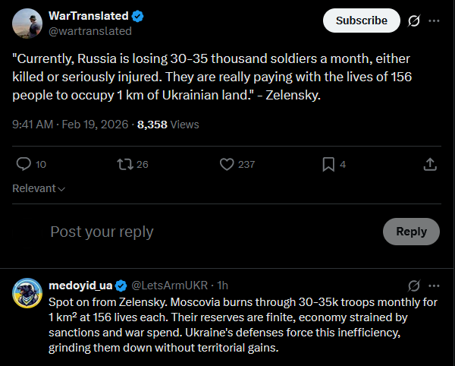This screenshot has width=455, height=366.
Task: Click Grok icon beside Subscribe button
Action: tap(414, 21)
